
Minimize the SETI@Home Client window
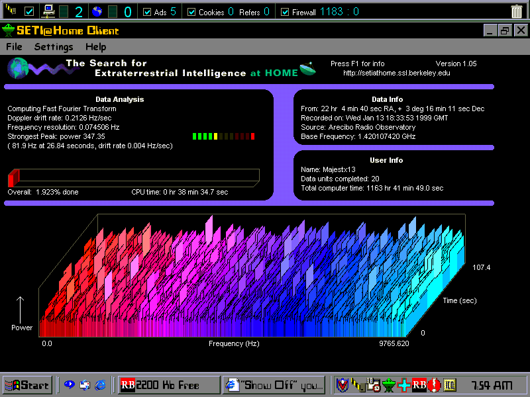(490, 30)
